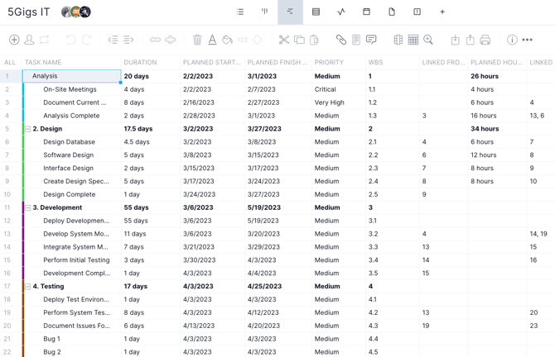The width and height of the screenshot is (555, 357).
Task: Click the ALL column header
Action: click(x=10, y=63)
